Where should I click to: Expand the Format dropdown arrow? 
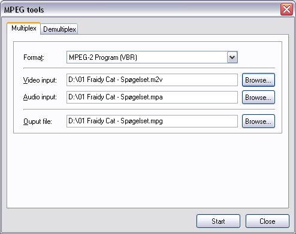[x=232, y=57]
